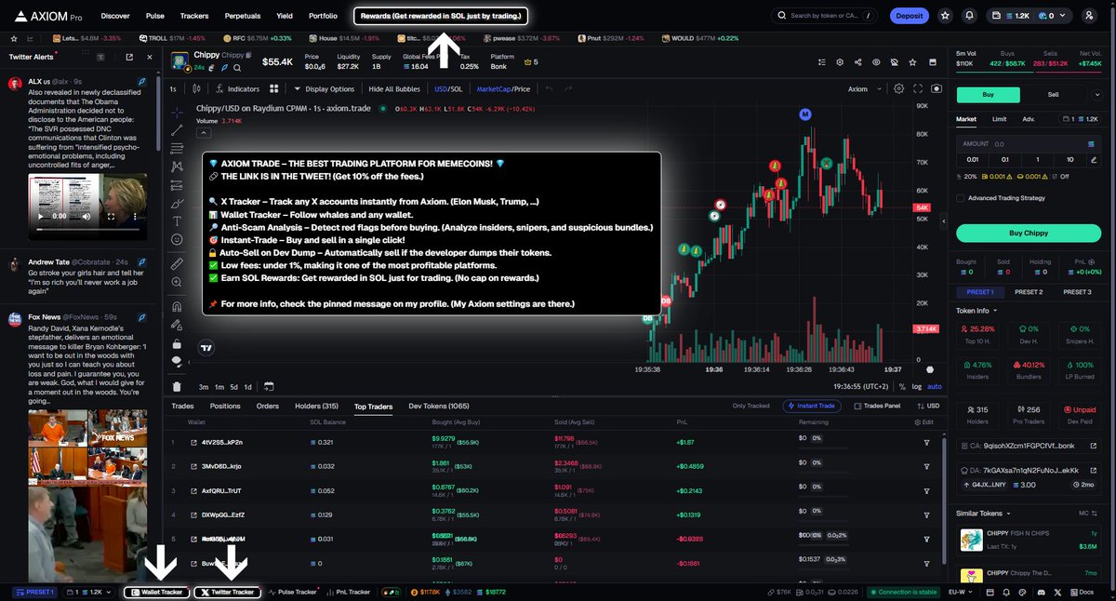1116x601 pixels.
Task: Toggle the eye visibility icon in header
Action: 875,62
